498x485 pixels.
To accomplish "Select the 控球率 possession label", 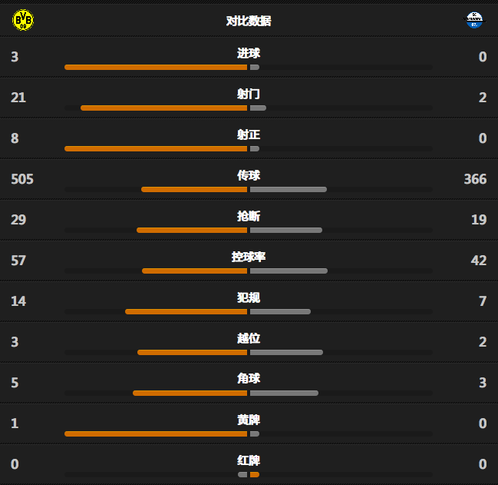I will (249, 257).
